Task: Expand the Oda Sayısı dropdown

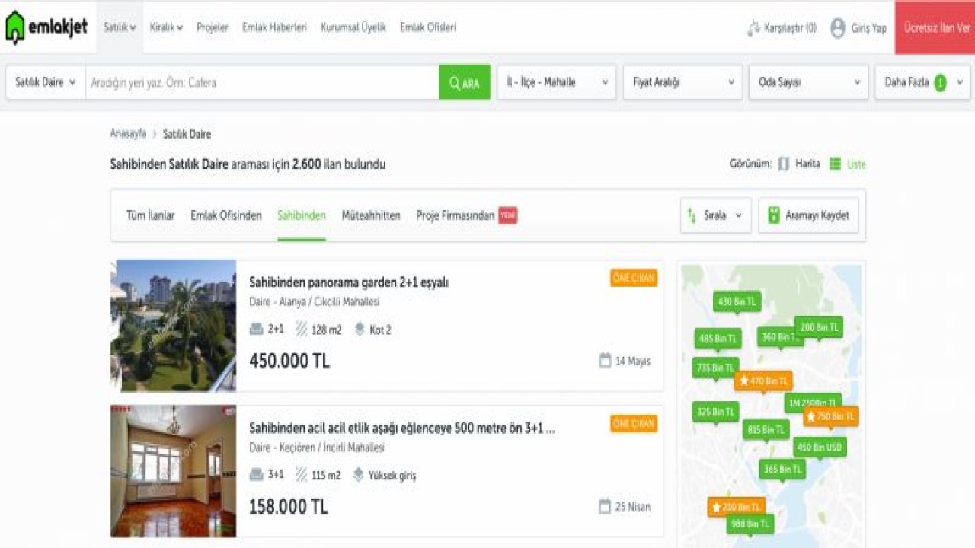Action: [x=808, y=82]
